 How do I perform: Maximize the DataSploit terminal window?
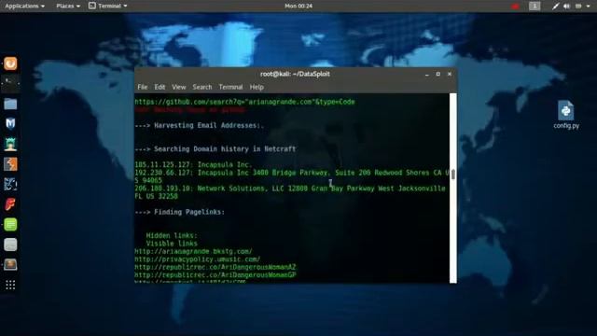pos(437,75)
